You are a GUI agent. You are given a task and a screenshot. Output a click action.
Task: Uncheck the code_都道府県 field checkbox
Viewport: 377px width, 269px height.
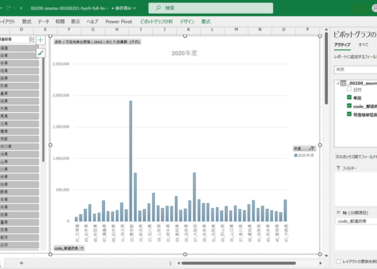coord(349,106)
